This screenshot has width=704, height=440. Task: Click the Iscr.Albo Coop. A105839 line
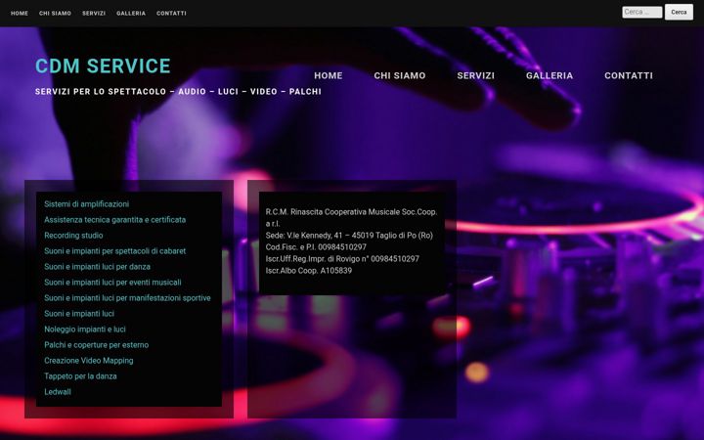pos(309,271)
